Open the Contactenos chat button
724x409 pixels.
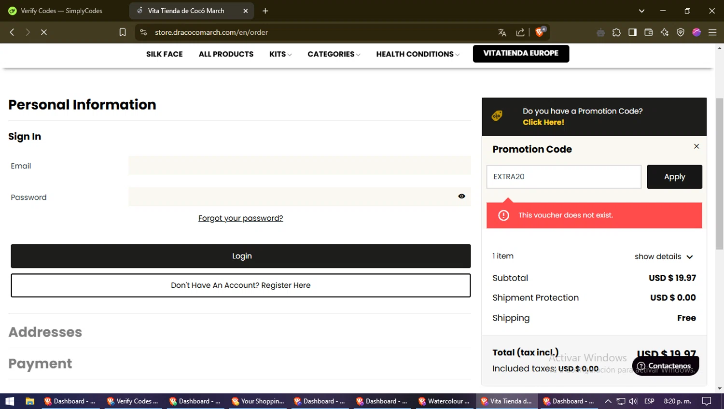pos(665,366)
